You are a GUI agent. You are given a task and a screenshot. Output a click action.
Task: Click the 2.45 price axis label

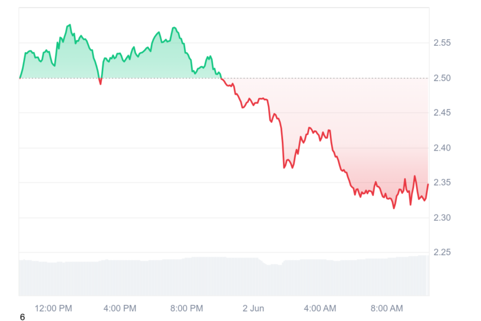coord(442,113)
